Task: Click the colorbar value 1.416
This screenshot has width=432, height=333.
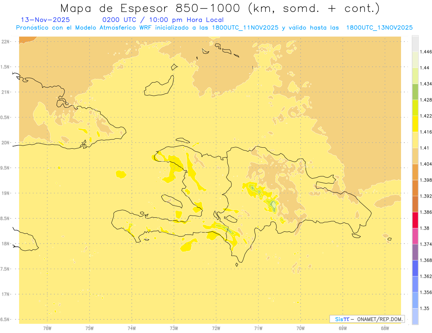Action: (x=426, y=132)
